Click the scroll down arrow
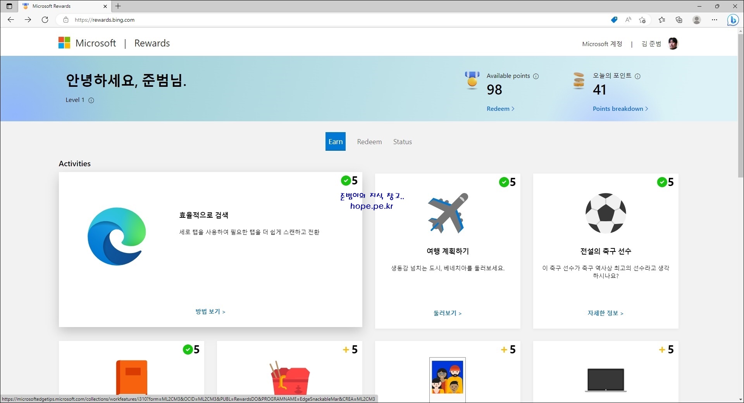This screenshot has height=403, width=744. (741, 400)
